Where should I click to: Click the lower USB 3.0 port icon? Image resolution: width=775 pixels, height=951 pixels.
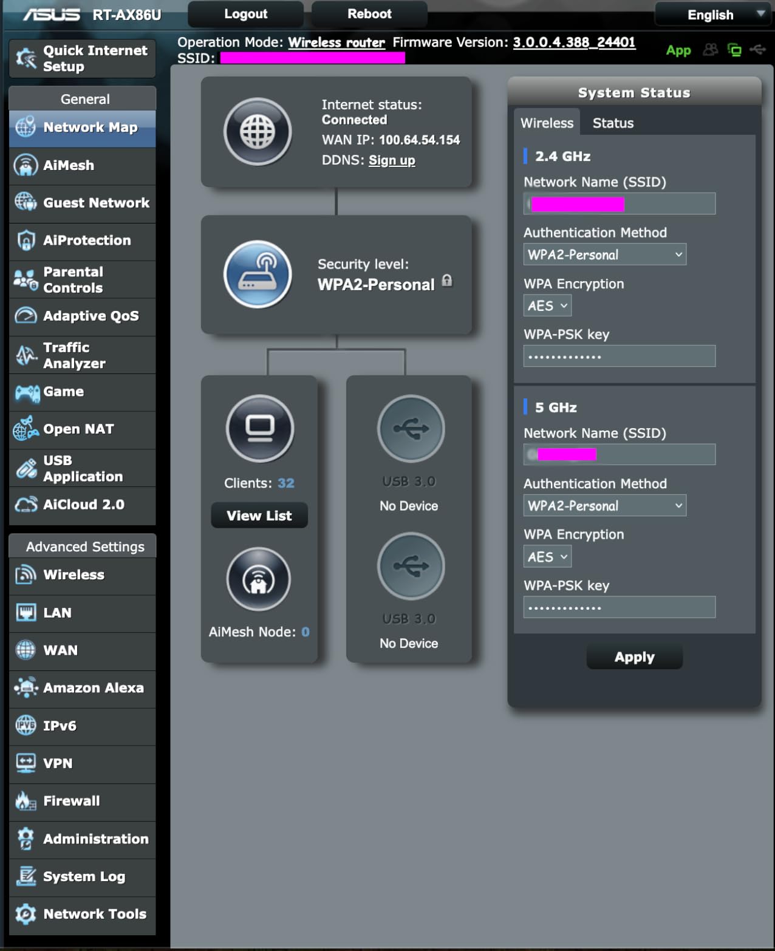(411, 566)
